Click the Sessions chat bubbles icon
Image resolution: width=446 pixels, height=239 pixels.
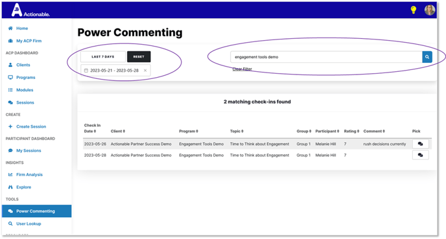click(x=10, y=102)
